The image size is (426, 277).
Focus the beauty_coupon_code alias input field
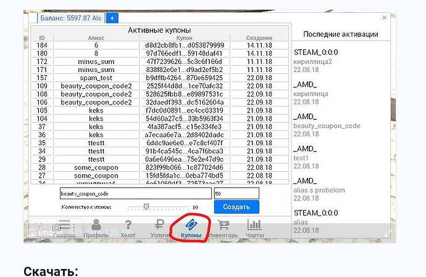click(135, 193)
